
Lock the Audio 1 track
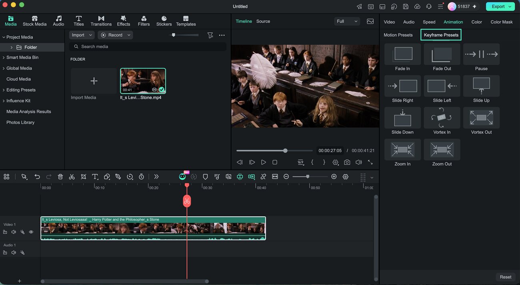pyautogui.click(x=5, y=253)
